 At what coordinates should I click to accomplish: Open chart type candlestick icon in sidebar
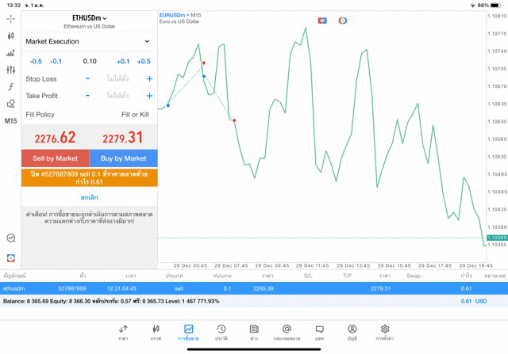(x=10, y=36)
